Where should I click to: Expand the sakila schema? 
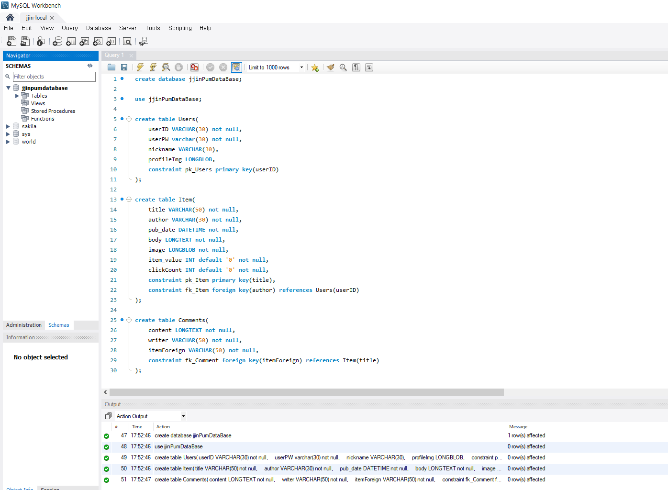coord(8,126)
